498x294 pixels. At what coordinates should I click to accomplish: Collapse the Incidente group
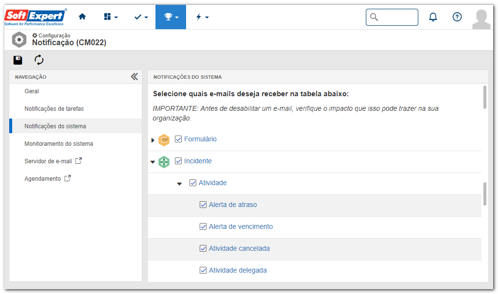coord(153,162)
